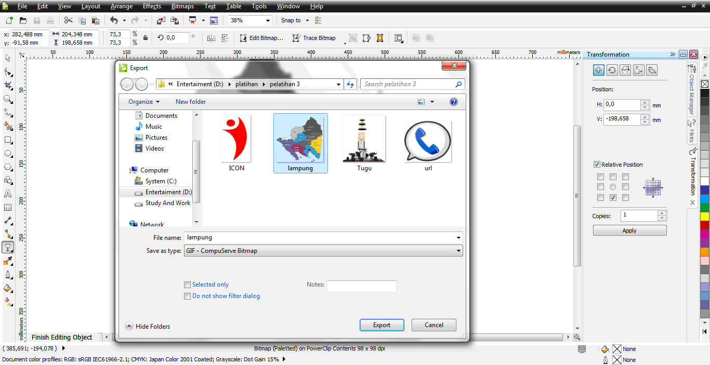
Task: Open the zoom level 38% dropdown
Action: pos(268,20)
